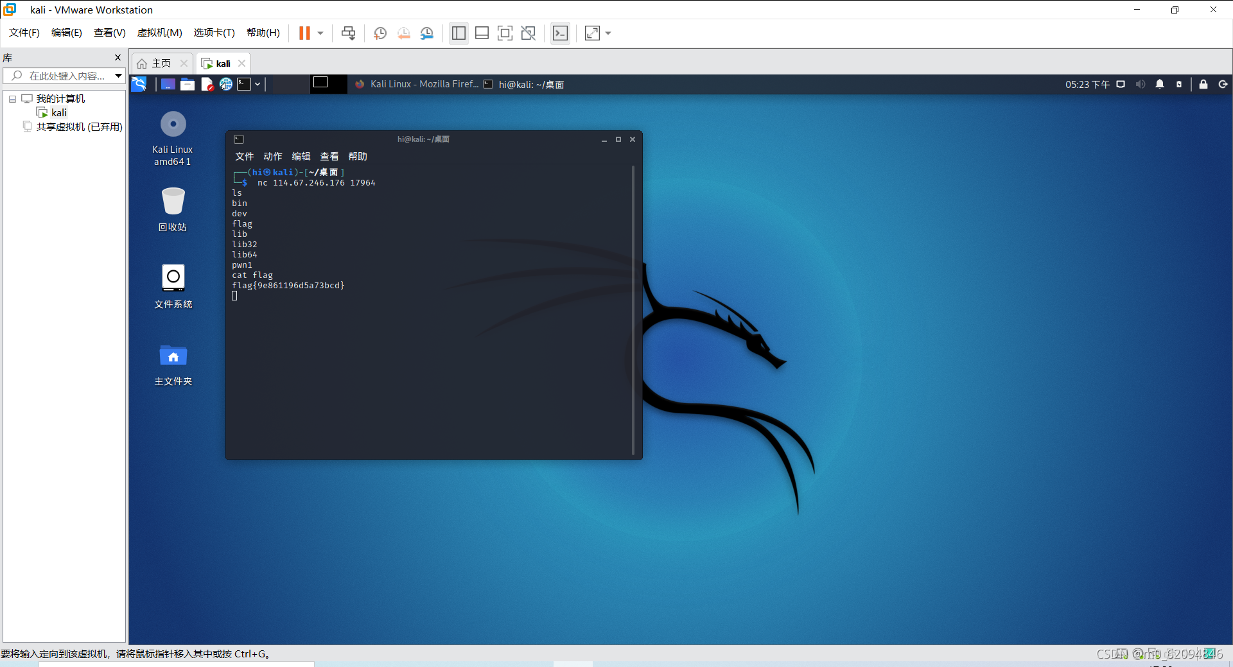1233x667 pixels.
Task: Click the battery power manager icon
Action: (1179, 84)
